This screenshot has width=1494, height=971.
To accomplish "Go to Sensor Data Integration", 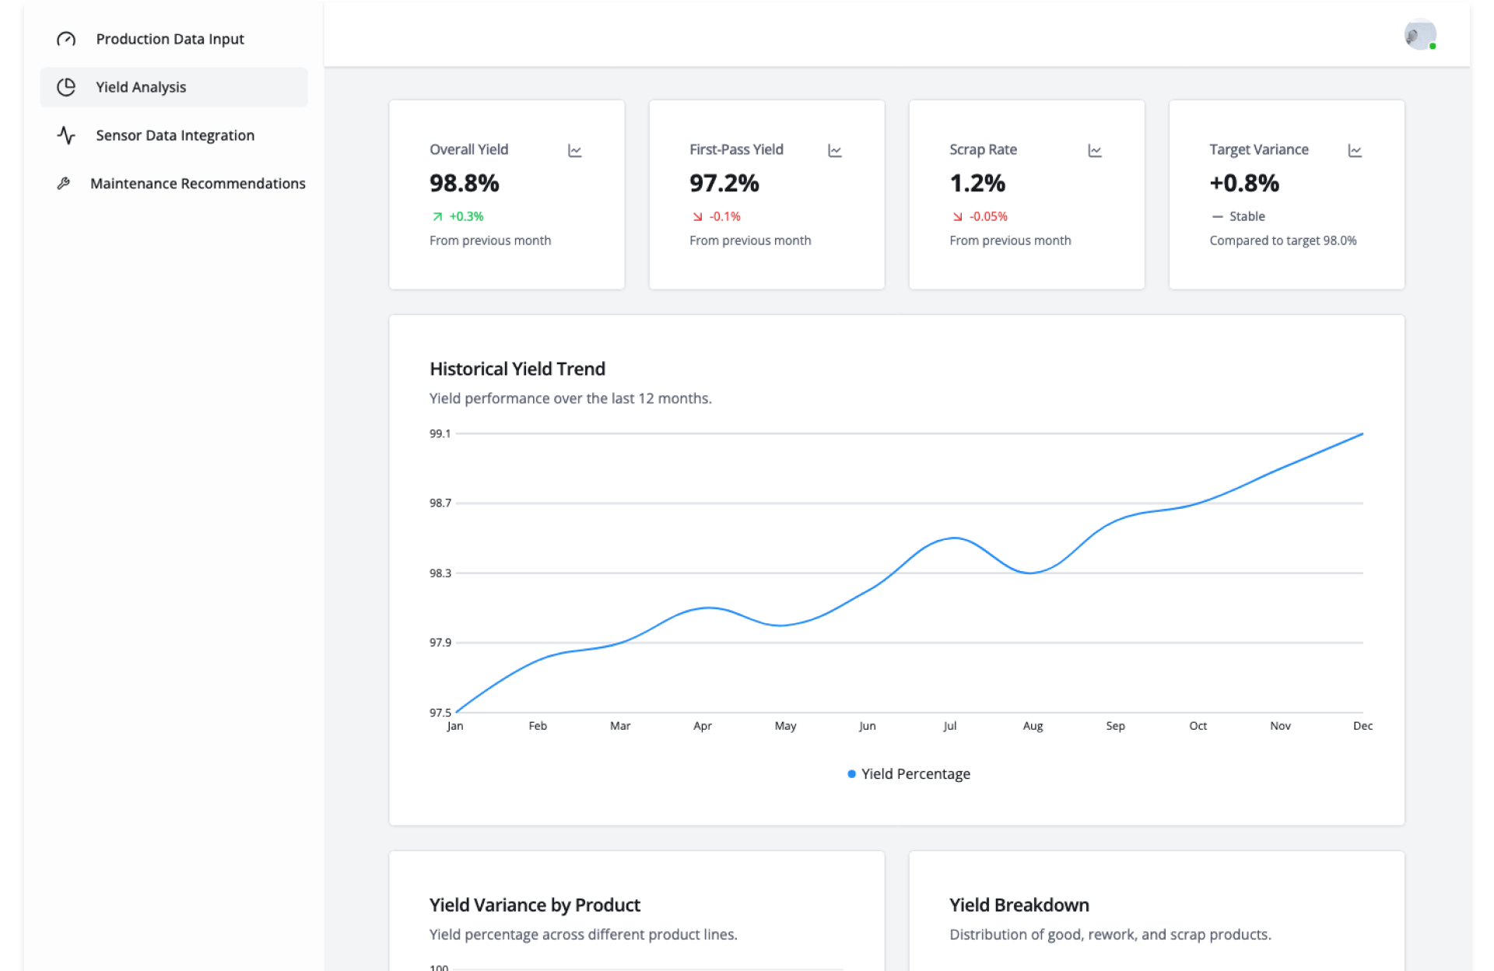I will coord(175,135).
